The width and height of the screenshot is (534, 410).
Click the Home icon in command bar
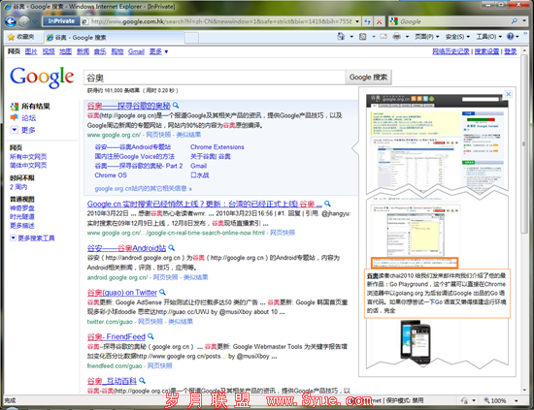[341, 37]
